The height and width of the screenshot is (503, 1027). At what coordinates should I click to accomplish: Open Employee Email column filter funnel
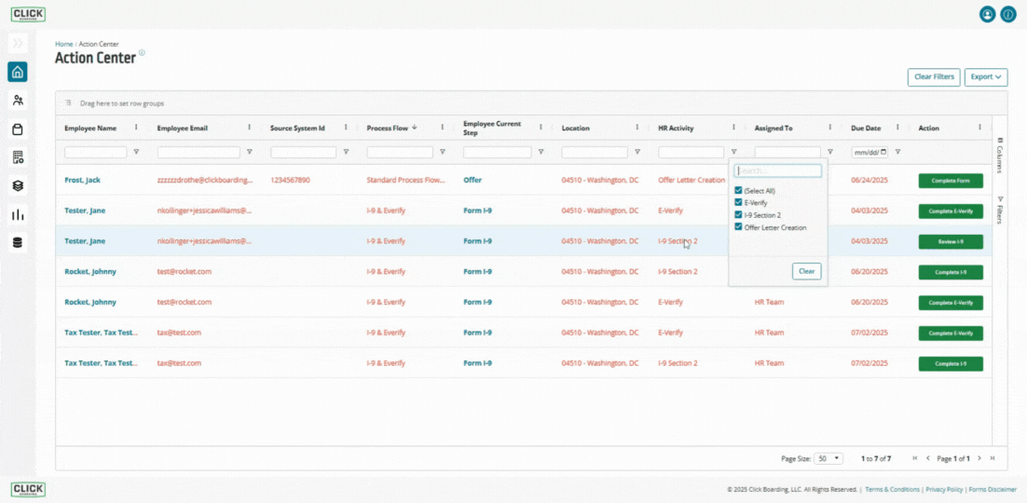point(250,152)
